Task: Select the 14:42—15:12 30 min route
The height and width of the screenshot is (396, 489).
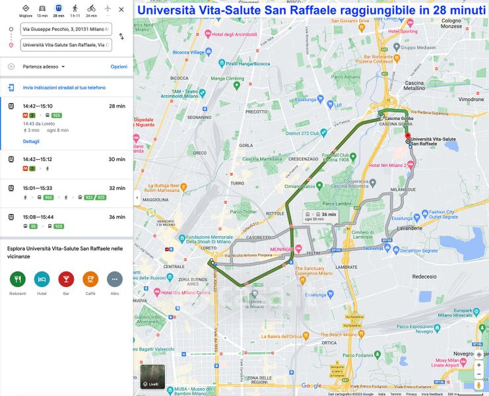Action: (66, 164)
